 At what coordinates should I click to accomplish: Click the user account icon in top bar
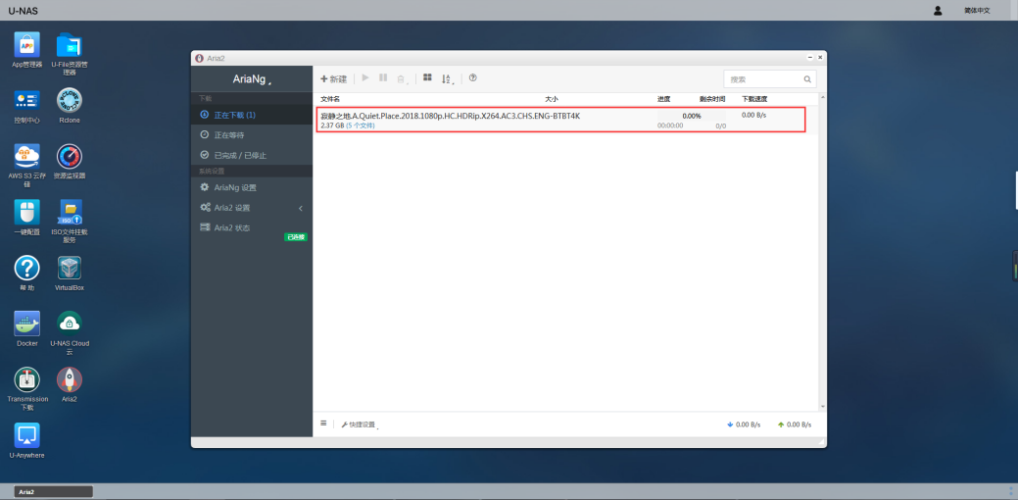pos(938,11)
